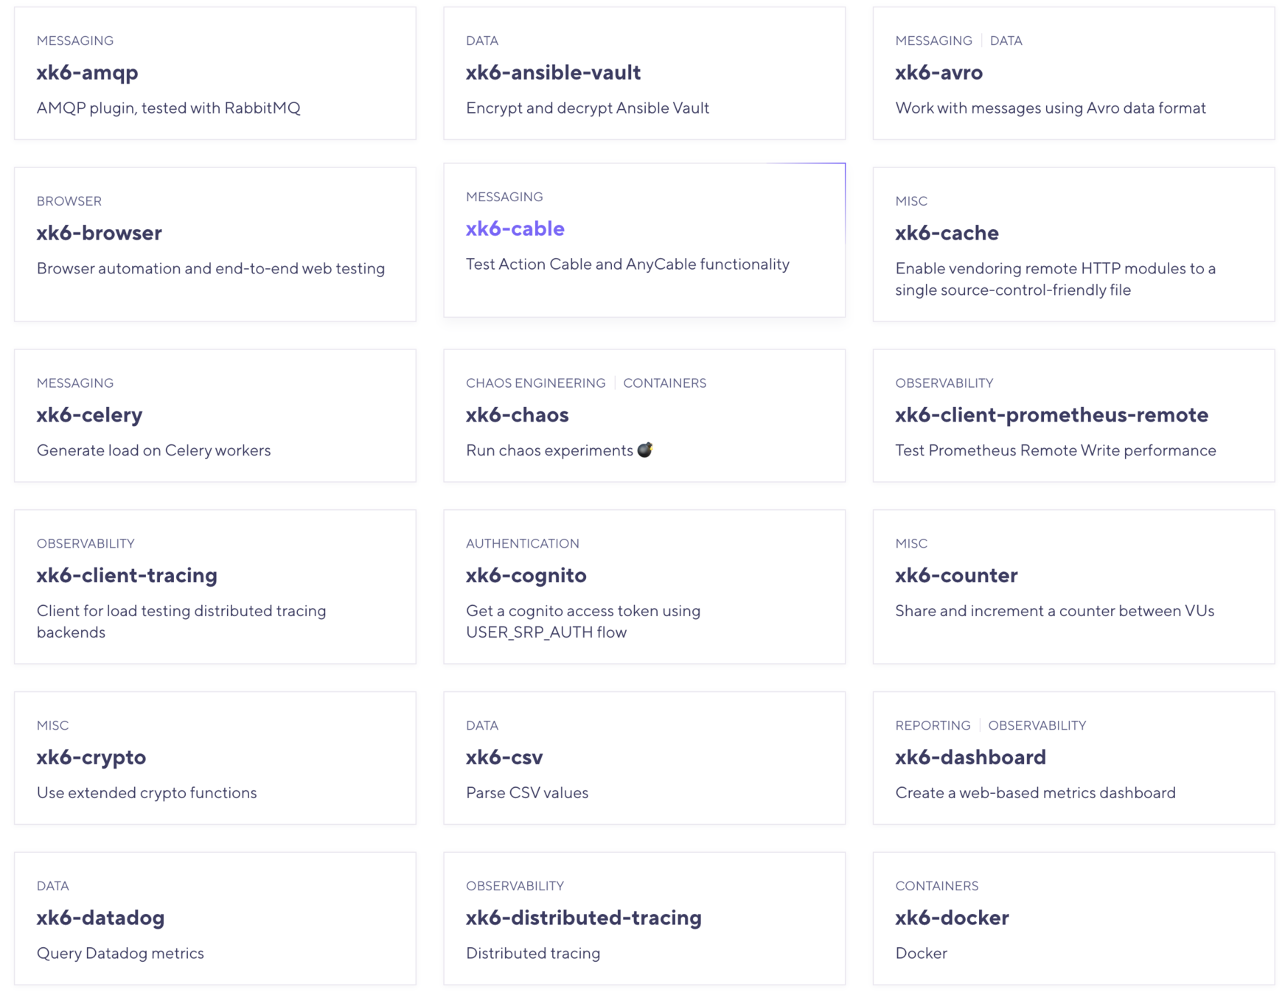The image size is (1285, 995).
Task: Click OBSERVABILITY label on xk6-client-prometheus-remote card
Action: point(944,383)
